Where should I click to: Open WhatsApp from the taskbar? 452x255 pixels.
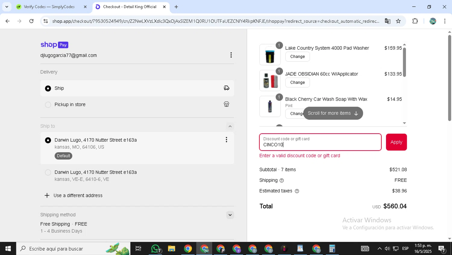(x=155, y=249)
